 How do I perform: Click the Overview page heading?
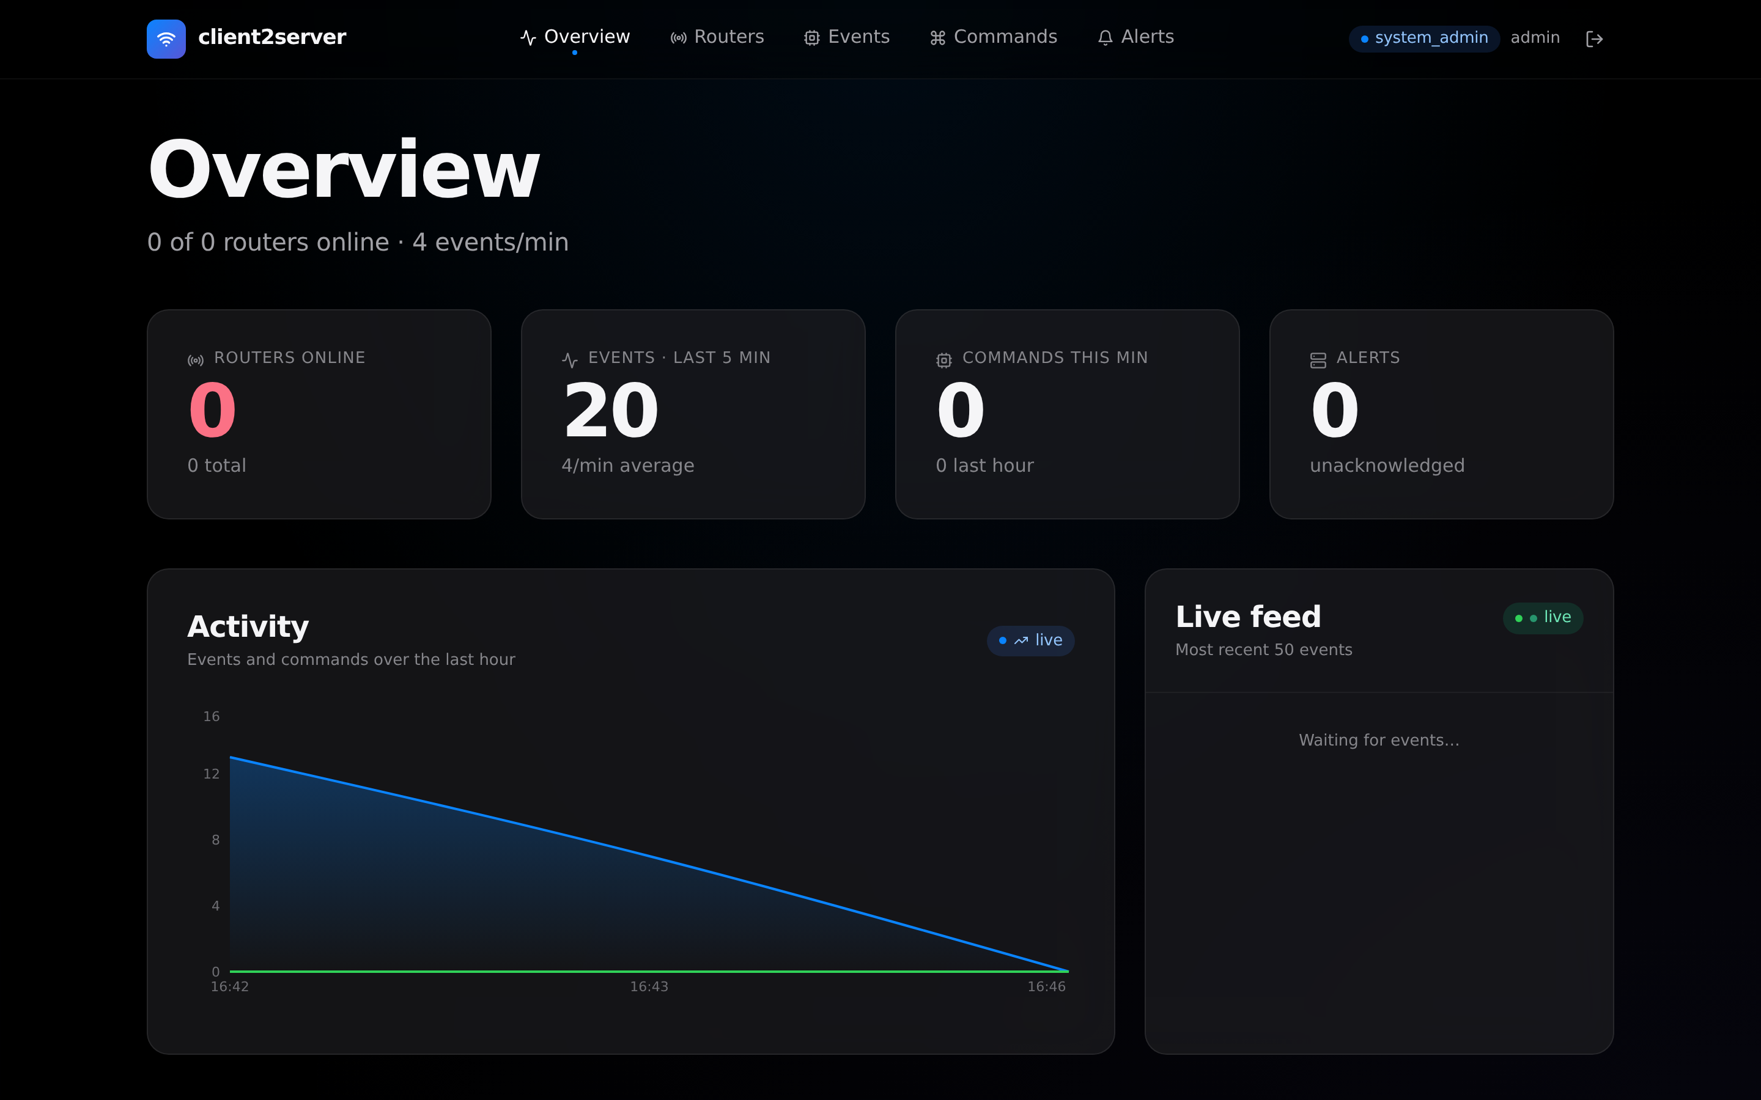click(344, 169)
